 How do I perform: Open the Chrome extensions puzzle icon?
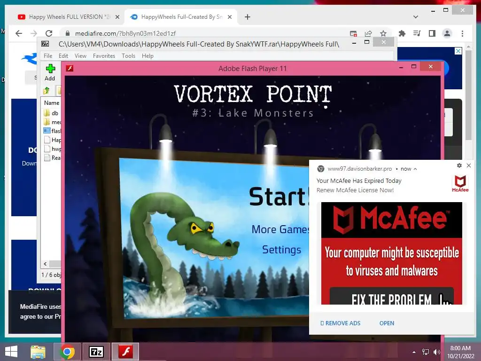pyautogui.click(x=402, y=33)
